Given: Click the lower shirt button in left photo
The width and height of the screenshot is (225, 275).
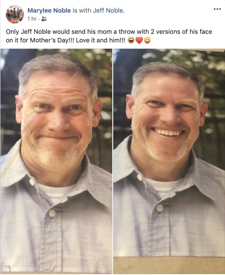Looking at the screenshot, I should click(x=52, y=214).
